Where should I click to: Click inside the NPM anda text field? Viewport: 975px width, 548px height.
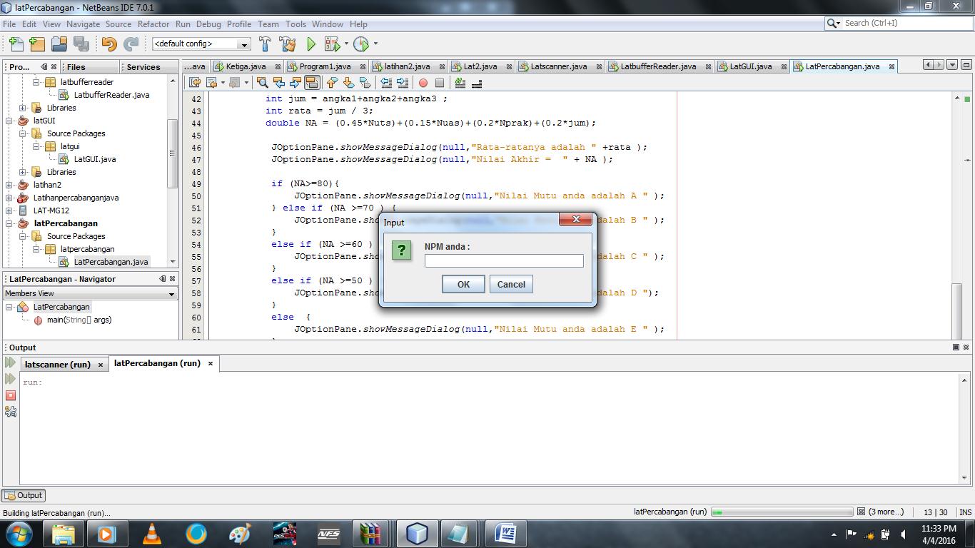[504, 260]
